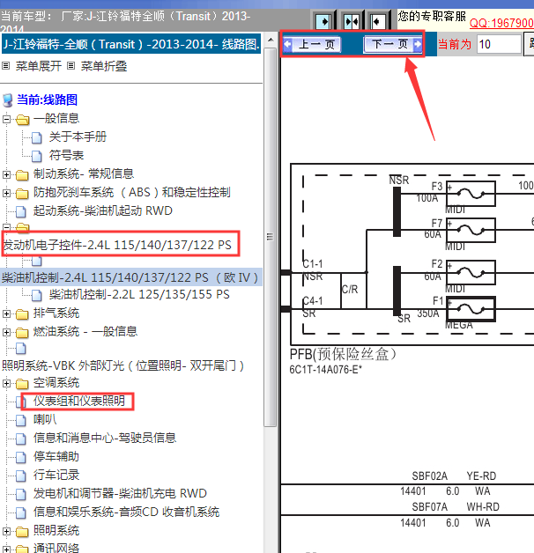Click the 6C1T-14A076-E* part number

325,370
